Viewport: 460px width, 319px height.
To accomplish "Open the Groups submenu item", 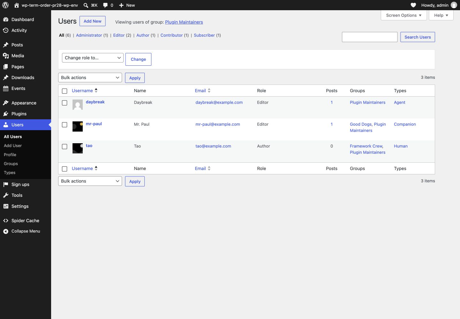I will click(11, 164).
